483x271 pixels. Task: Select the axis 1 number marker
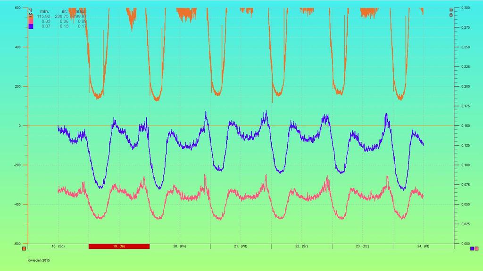click(31, 10)
